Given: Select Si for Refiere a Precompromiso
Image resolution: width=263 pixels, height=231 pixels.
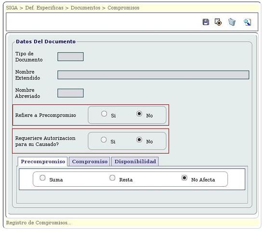Looking at the screenshot, I should (104, 114).
